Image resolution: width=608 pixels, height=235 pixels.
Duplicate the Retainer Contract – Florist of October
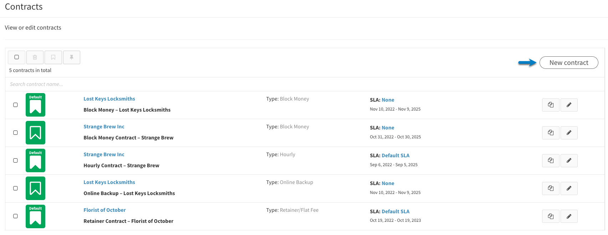click(551, 216)
